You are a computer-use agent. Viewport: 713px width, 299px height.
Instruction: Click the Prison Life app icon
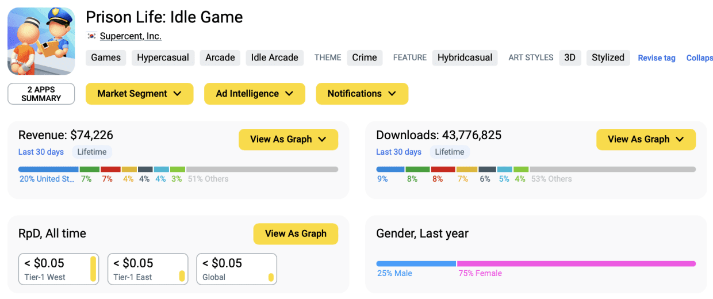[41, 41]
